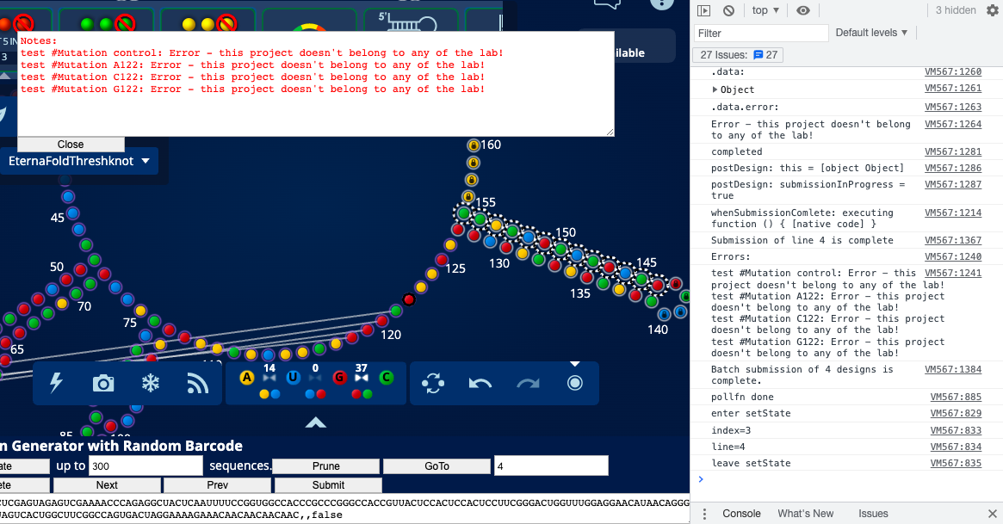The width and height of the screenshot is (1003, 524).
Task: Switch to the Issues drawer tab
Action: pos(872,514)
